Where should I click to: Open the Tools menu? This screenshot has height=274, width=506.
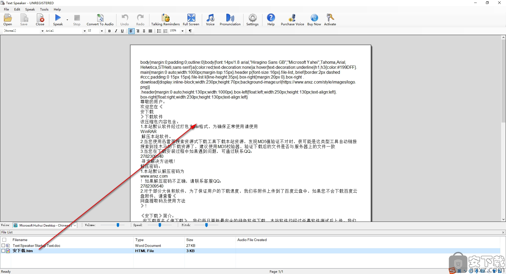pos(44,9)
